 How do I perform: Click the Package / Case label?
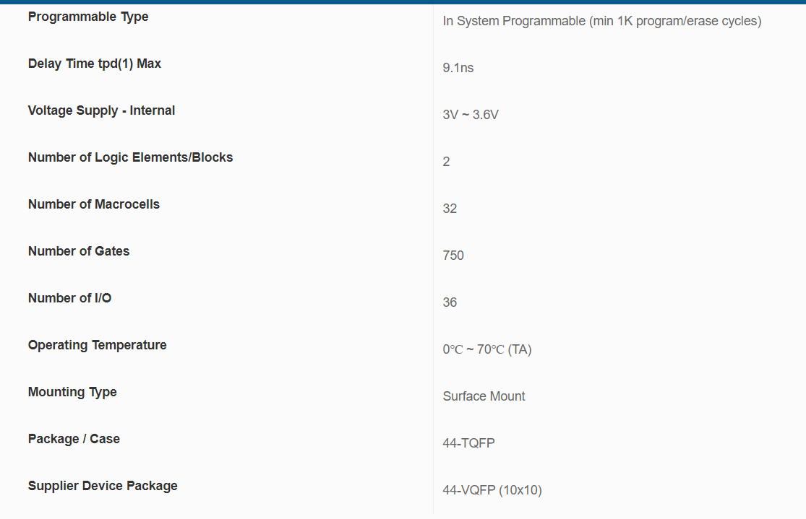(x=74, y=439)
